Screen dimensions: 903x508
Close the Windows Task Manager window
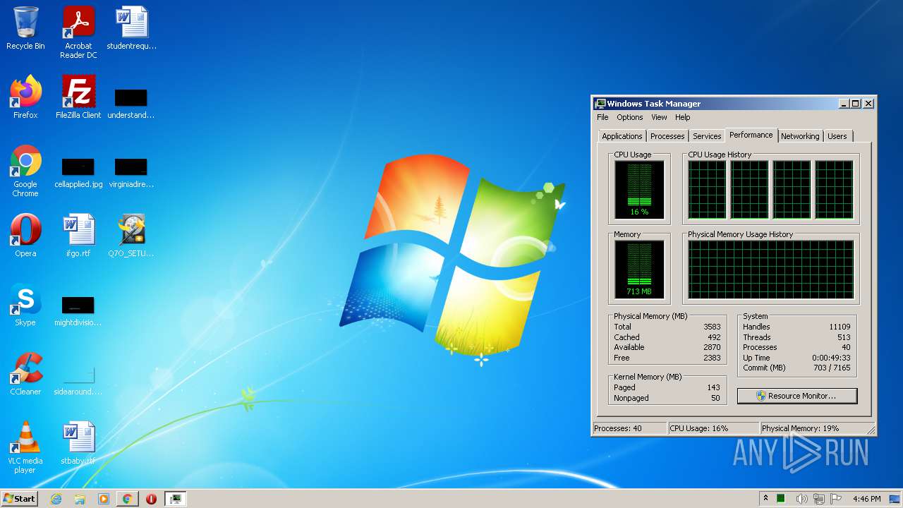coord(868,104)
